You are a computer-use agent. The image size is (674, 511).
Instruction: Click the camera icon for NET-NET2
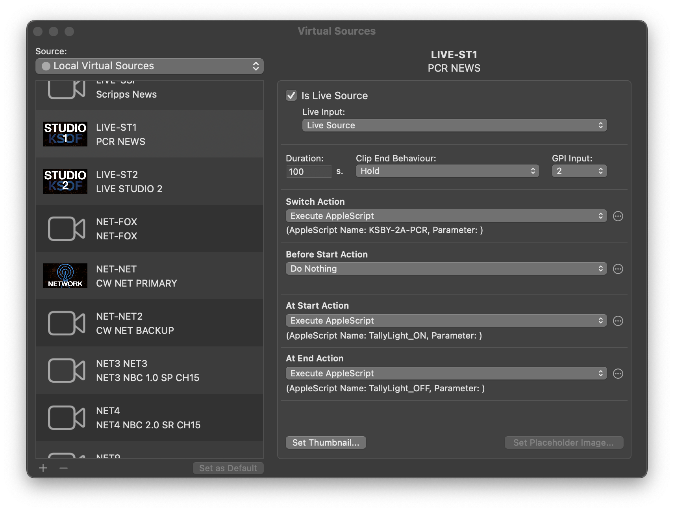pyautogui.click(x=67, y=323)
